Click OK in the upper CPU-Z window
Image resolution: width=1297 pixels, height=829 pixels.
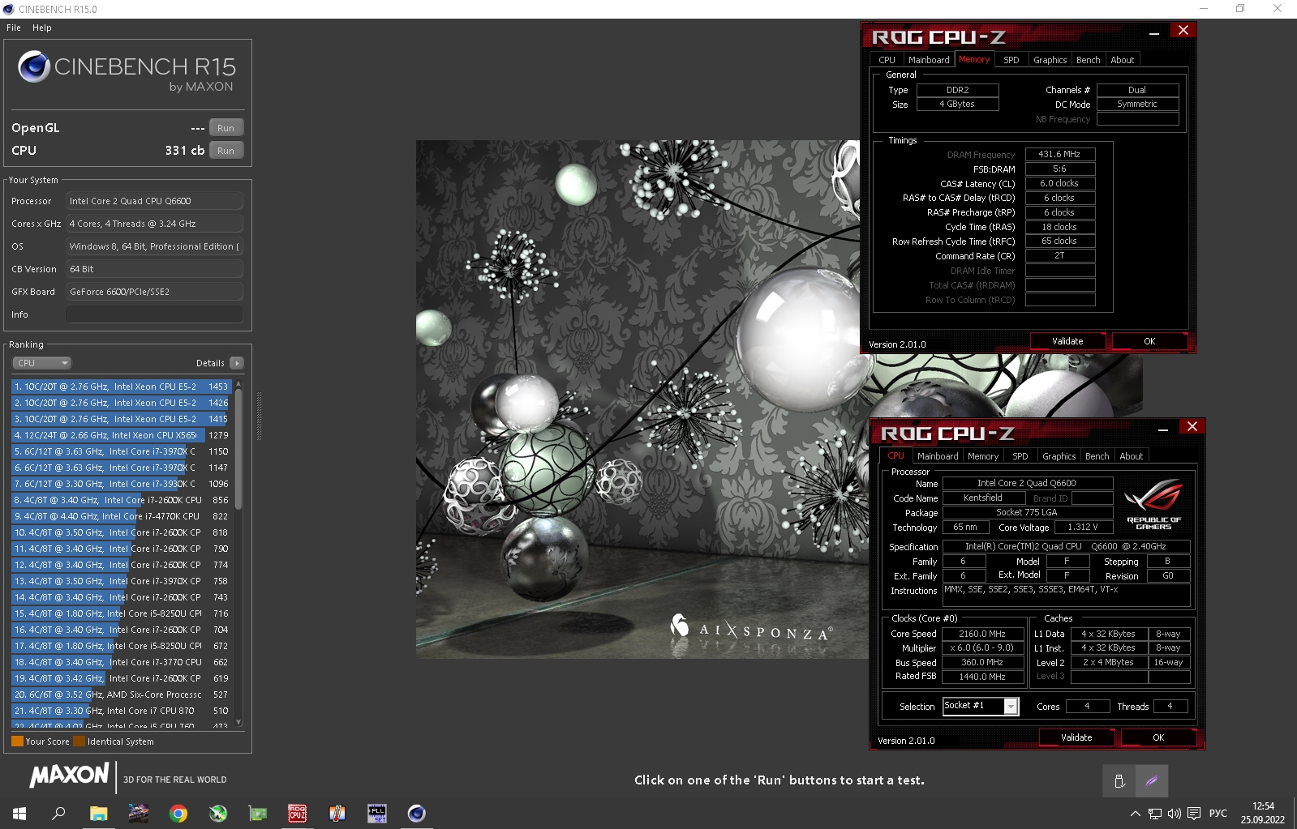click(1149, 341)
